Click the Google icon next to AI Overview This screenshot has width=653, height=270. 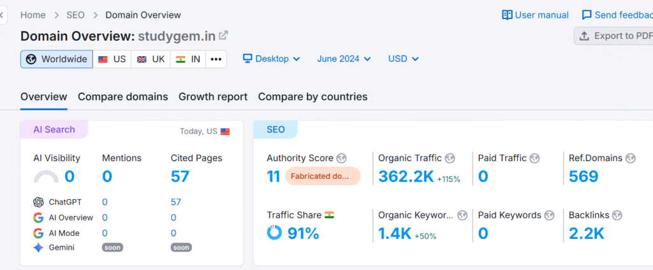[x=38, y=218]
